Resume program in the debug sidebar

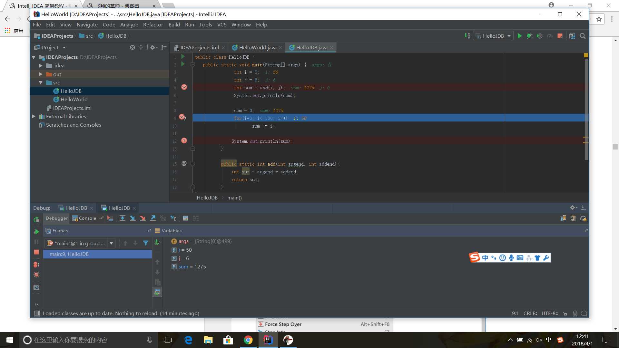pos(36,232)
